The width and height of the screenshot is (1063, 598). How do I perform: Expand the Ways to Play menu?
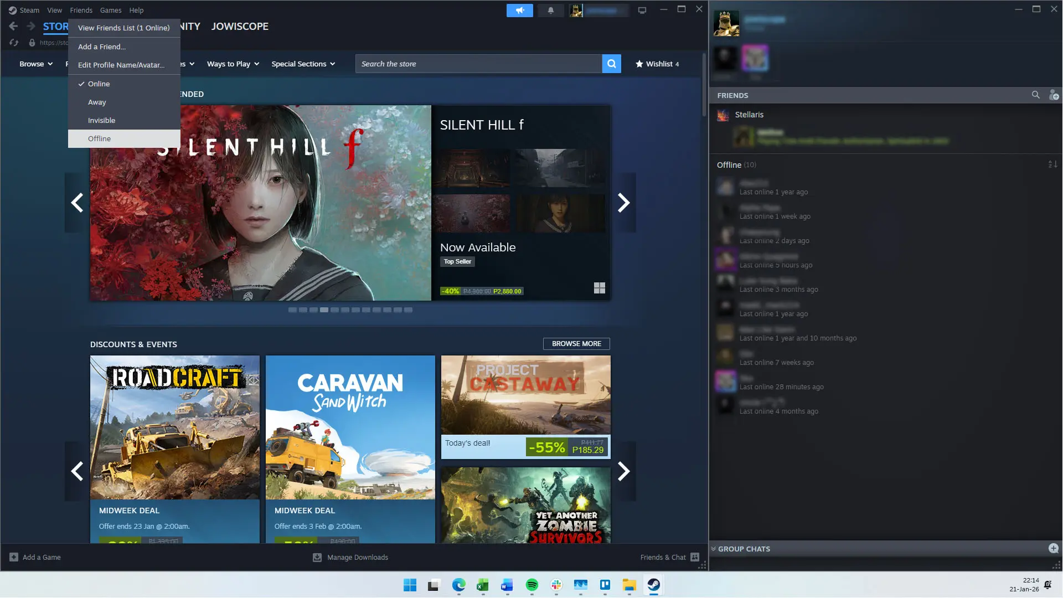coord(232,64)
